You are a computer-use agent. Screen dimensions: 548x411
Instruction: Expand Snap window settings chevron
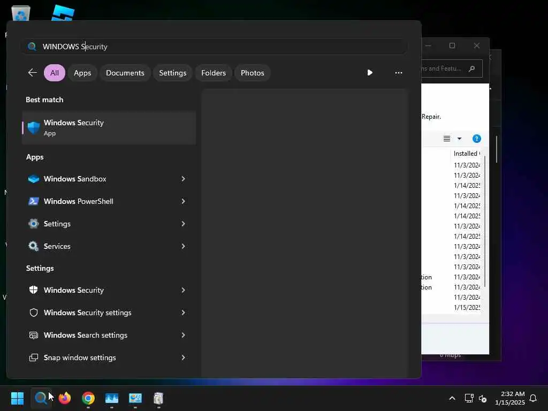coord(183,357)
